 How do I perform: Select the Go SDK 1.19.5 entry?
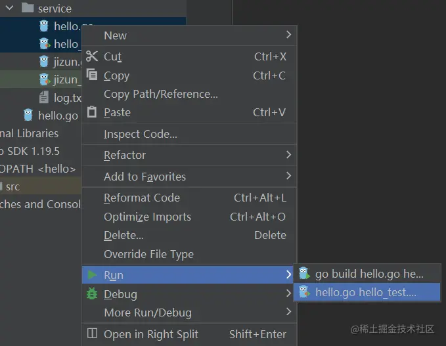click(x=30, y=151)
